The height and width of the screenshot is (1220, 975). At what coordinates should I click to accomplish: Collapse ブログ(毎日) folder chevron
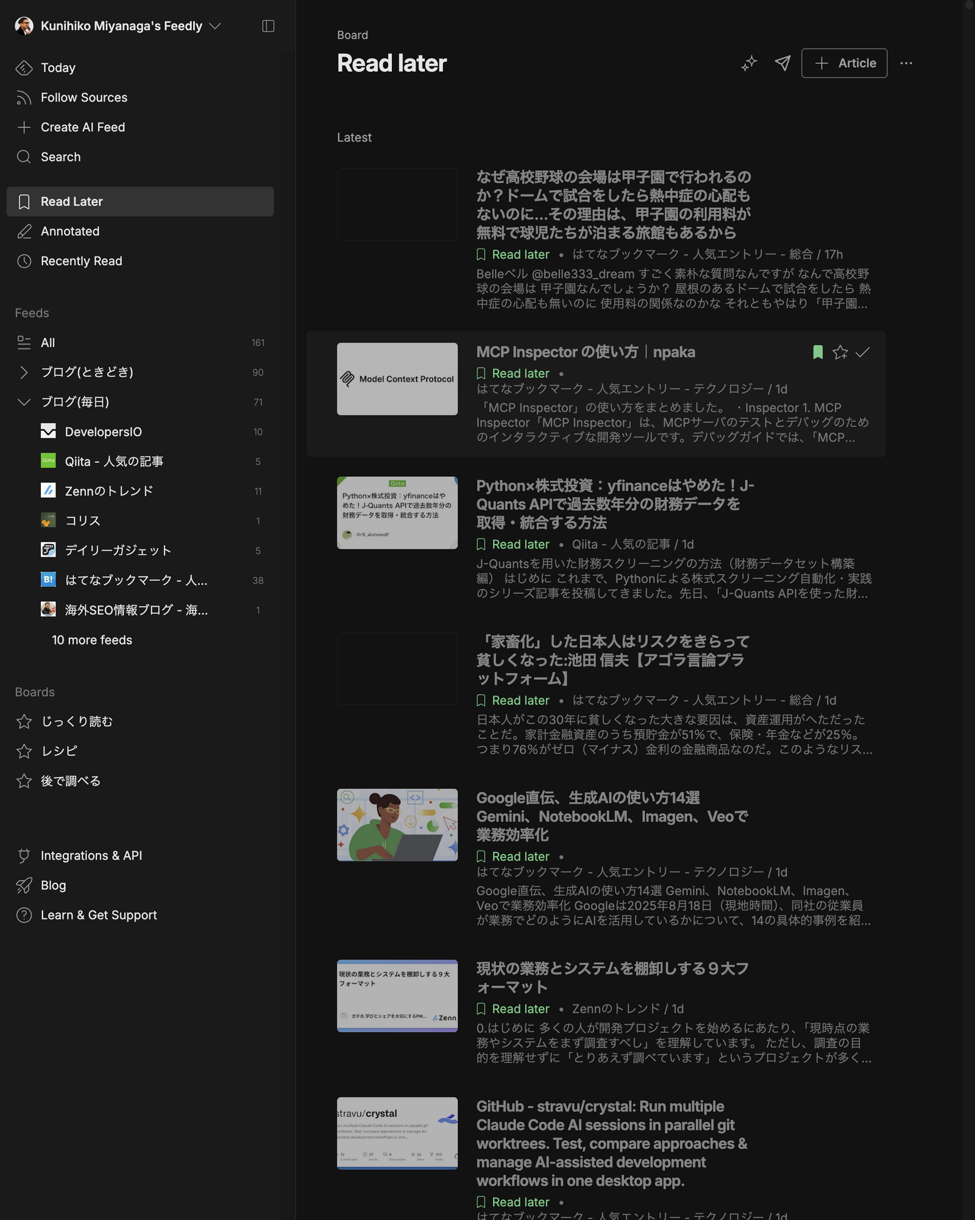point(24,402)
